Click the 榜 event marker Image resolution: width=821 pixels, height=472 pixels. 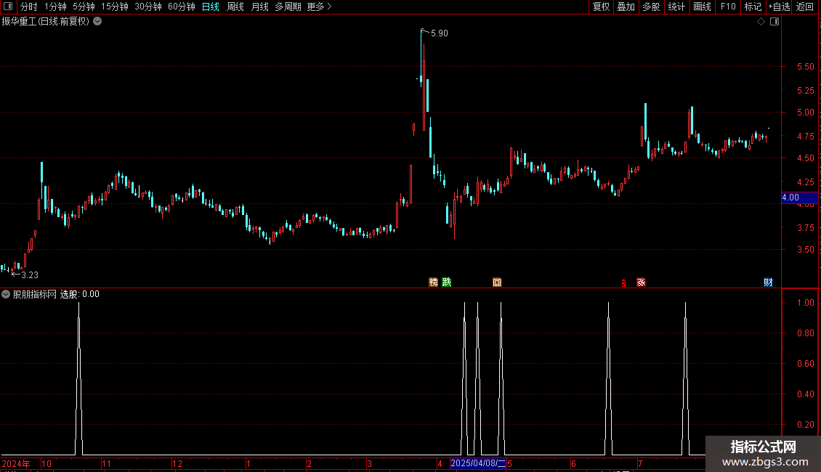click(434, 282)
